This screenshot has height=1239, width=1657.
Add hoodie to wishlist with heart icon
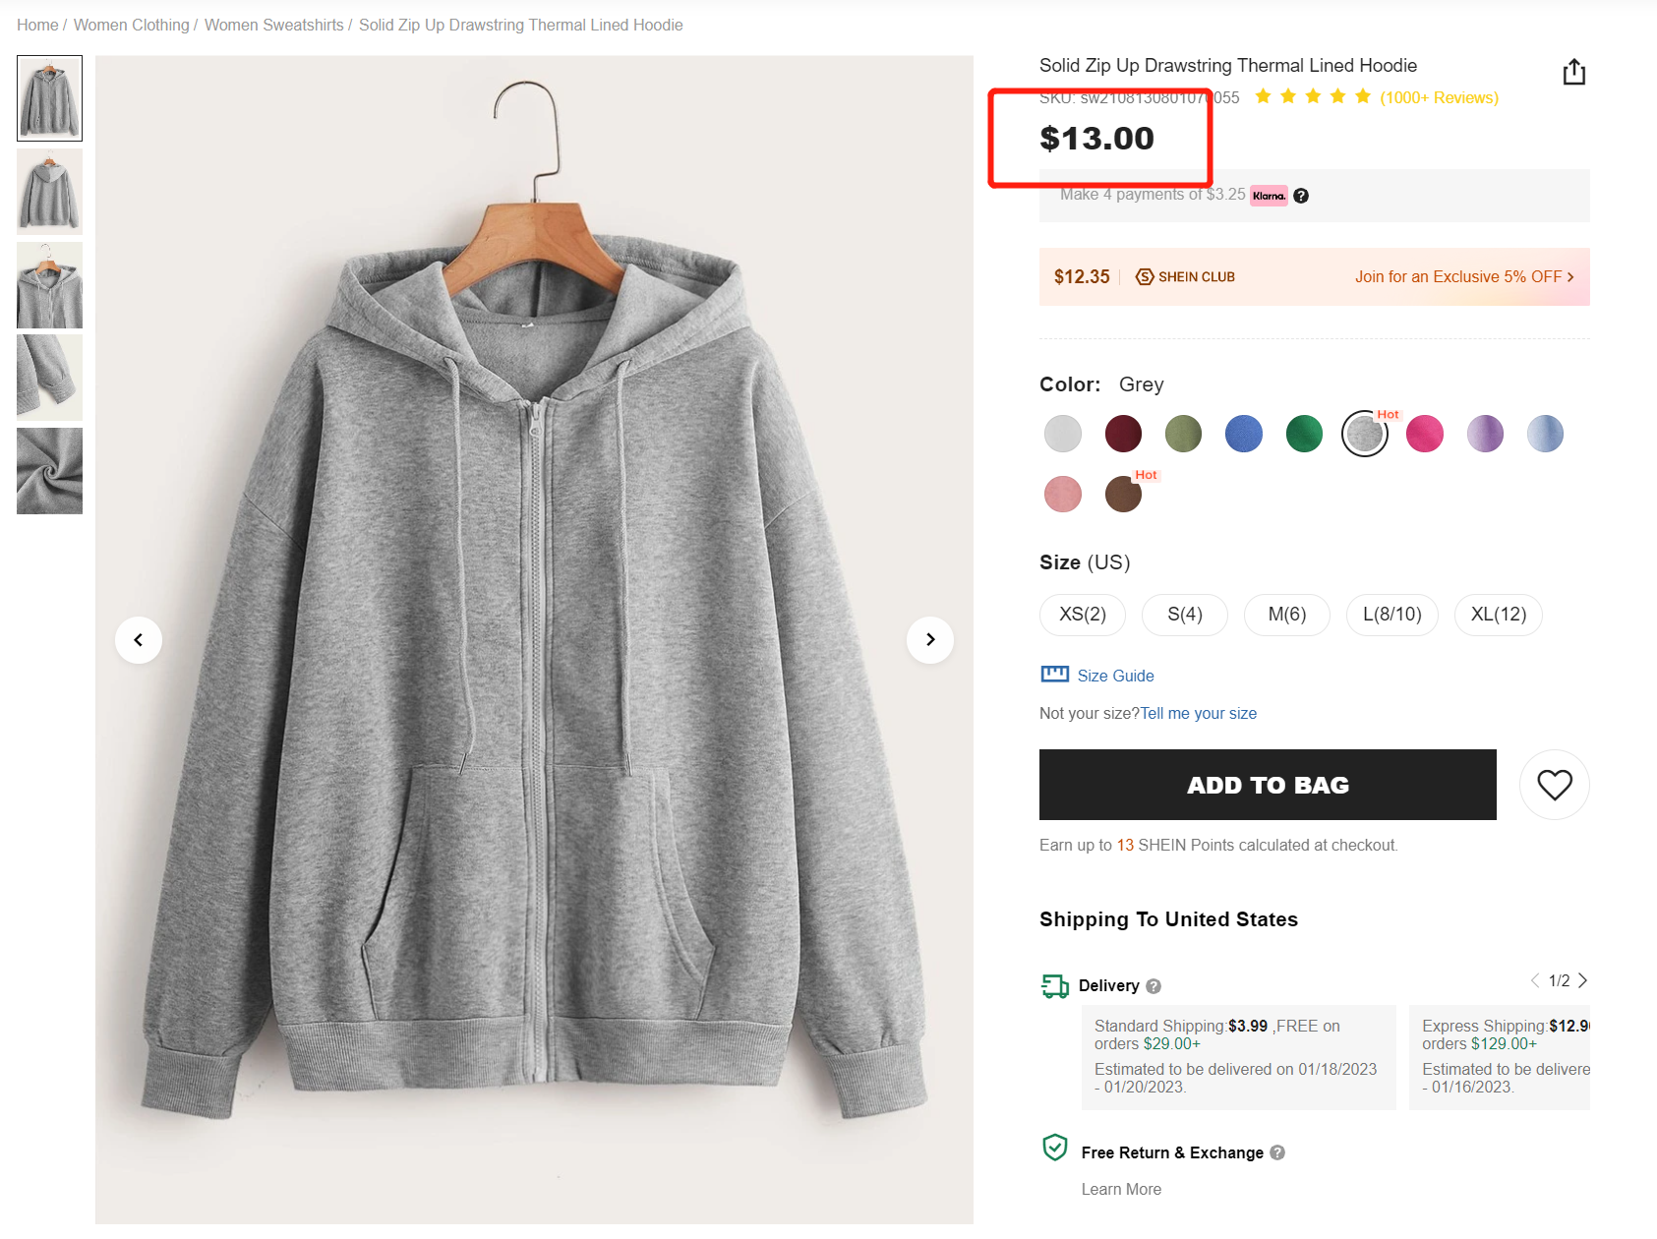tap(1554, 785)
